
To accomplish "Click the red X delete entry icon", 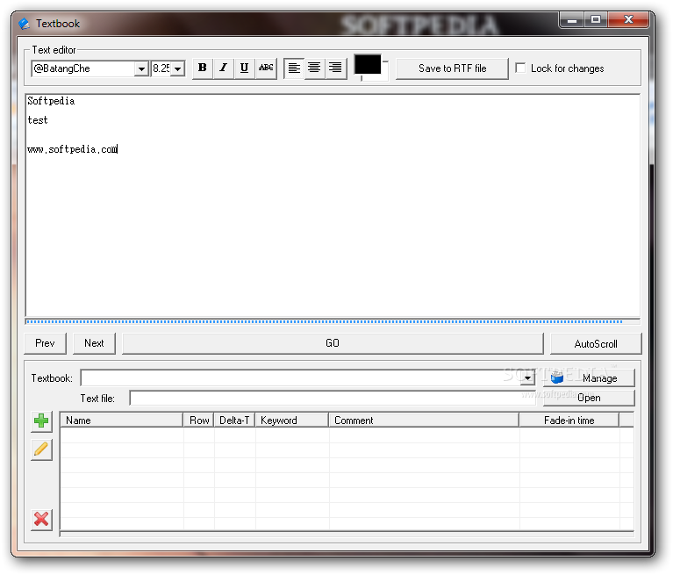I will click(x=41, y=519).
